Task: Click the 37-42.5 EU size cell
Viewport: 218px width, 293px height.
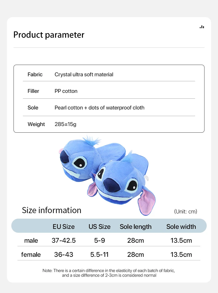Action: click(64, 240)
